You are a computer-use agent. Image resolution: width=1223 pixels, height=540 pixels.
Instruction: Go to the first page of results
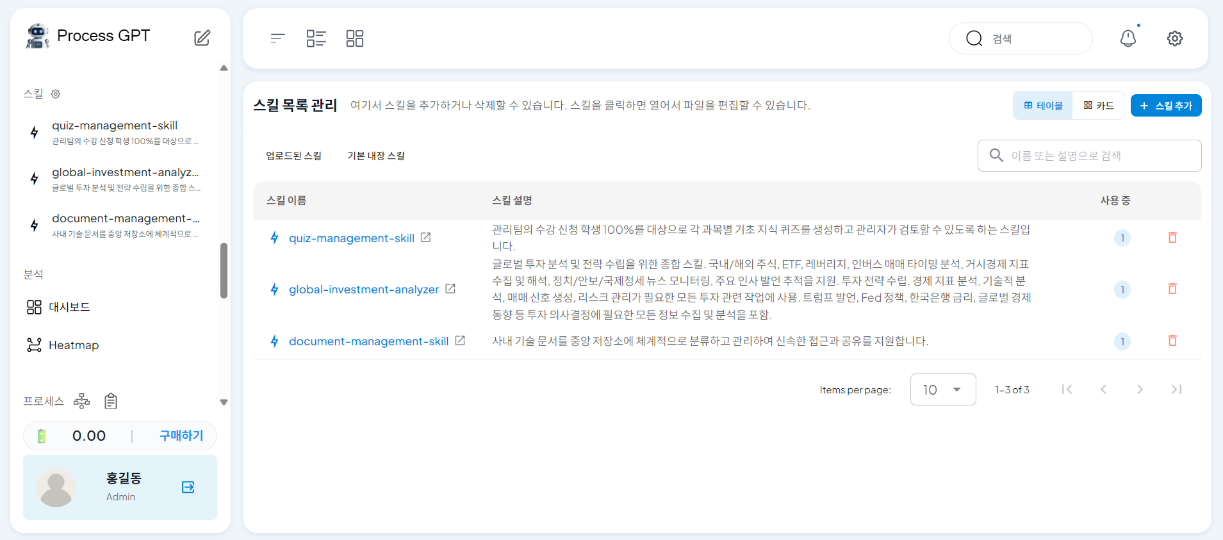[x=1067, y=389]
